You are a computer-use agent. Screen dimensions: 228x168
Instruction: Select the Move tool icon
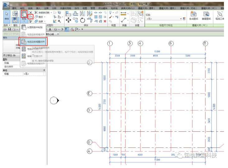(68, 20)
